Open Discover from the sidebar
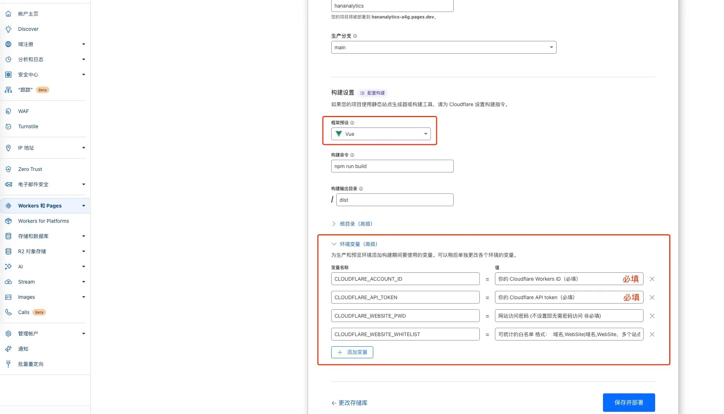This screenshot has height=414, width=724. [x=28, y=29]
